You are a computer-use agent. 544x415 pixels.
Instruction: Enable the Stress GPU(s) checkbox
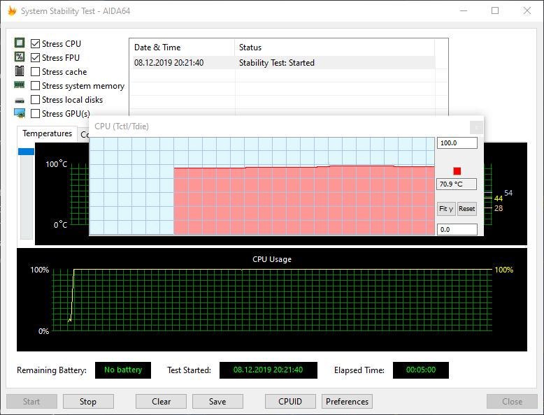[x=35, y=113]
